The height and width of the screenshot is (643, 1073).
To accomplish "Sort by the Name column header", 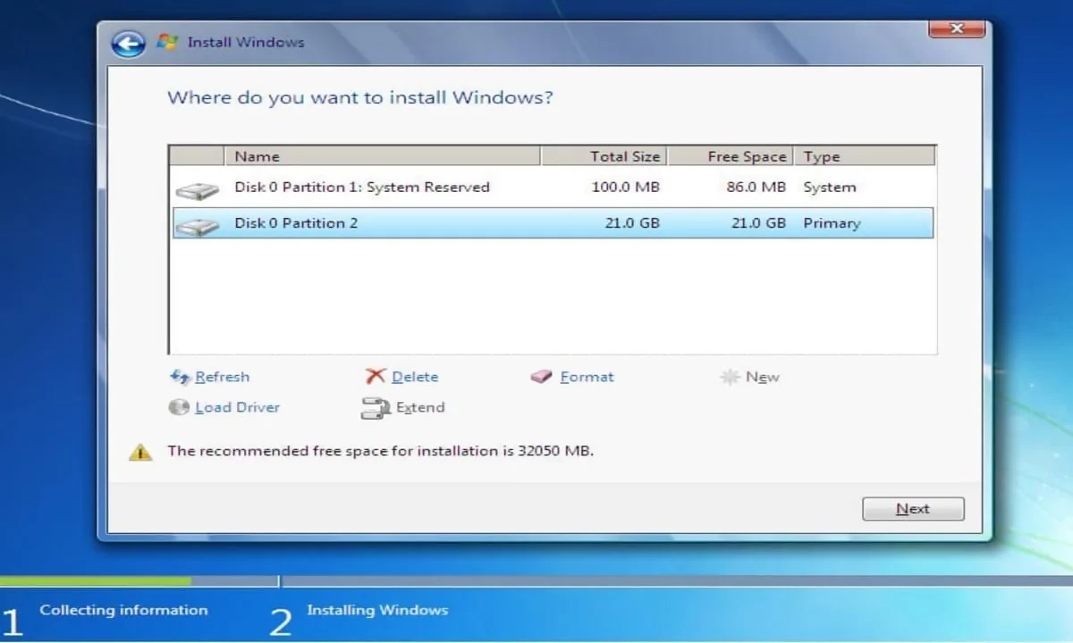I will (x=382, y=156).
